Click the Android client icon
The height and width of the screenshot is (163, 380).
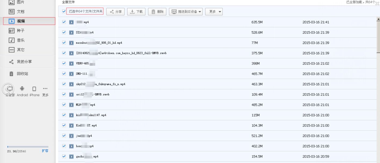coord(22,89)
